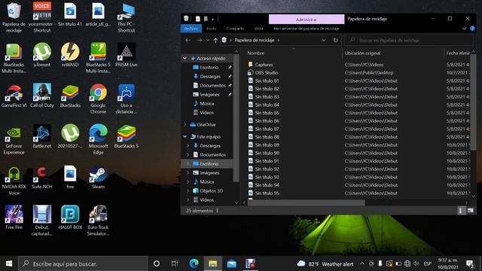The width and height of the screenshot is (482, 271).
Task: Open Task View on taskbar
Action: pos(175,263)
